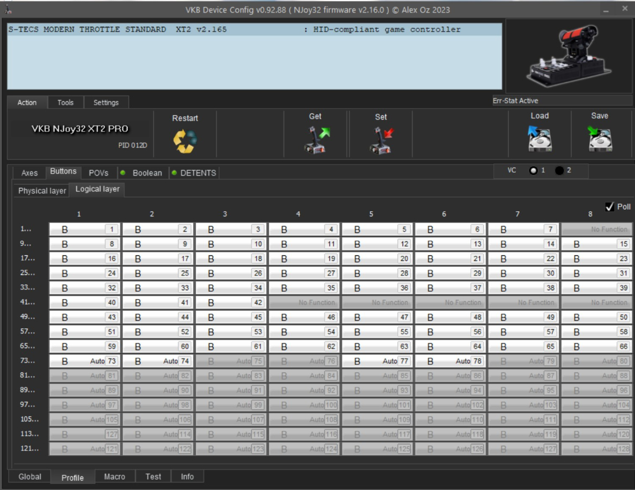This screenshot has height=490, width=635.
Task: Click button cell B 27
Action: click(304, 273)
